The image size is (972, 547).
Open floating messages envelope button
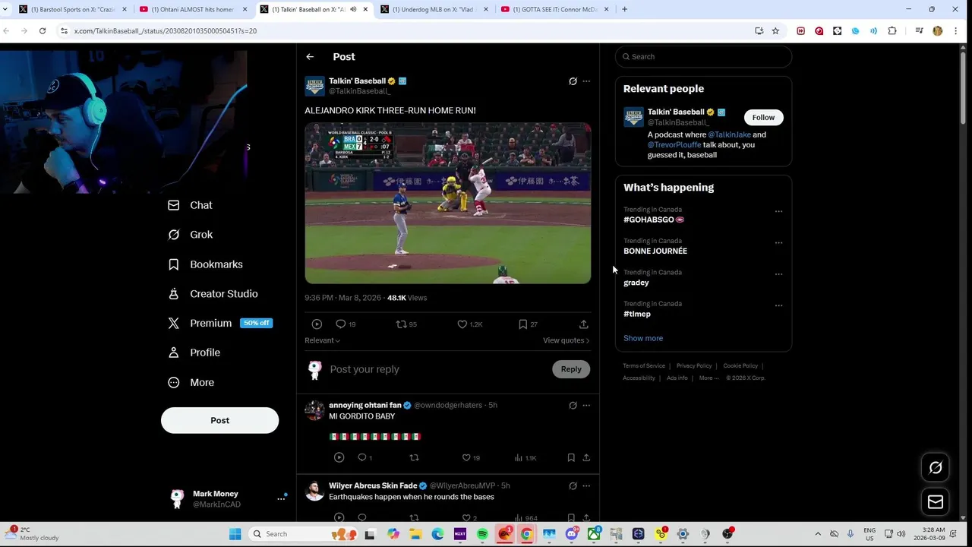[936, 502]
